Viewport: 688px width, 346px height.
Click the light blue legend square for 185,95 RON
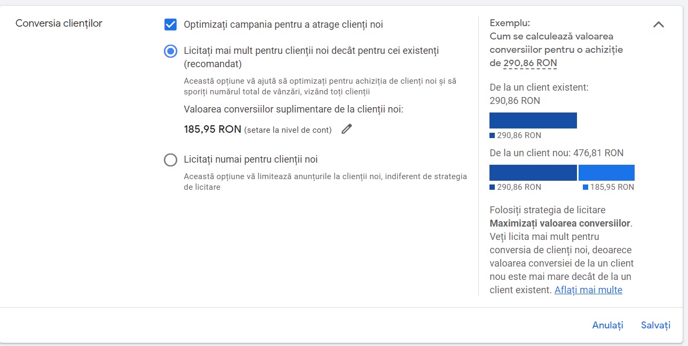pyautogui.click(x=586, y=187)
